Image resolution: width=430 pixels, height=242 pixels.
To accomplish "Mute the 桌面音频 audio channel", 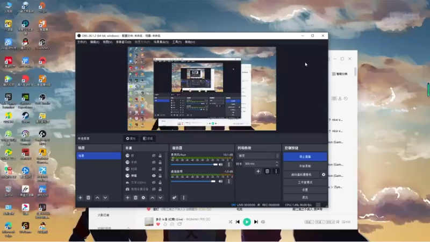I will click(221, 181).
